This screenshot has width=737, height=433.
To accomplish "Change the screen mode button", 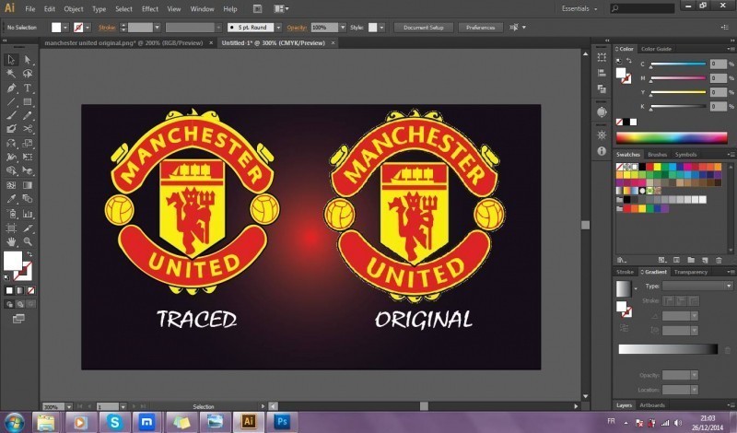I will coord(18,319).
